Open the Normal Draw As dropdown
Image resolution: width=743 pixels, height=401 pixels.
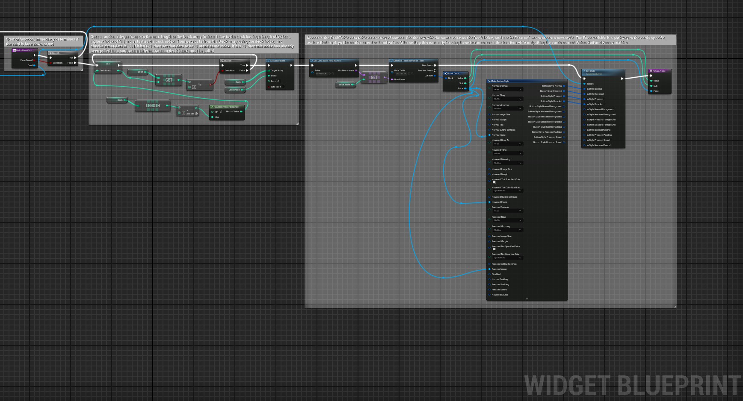coord(507,90)
